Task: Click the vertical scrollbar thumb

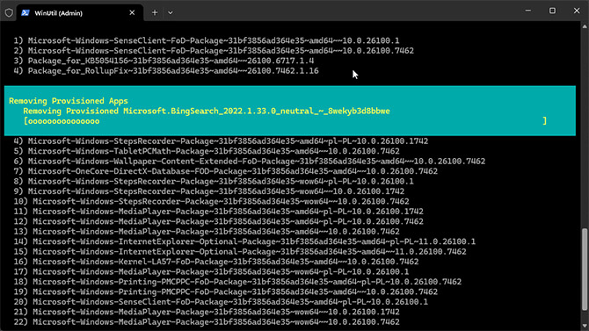Action: 585,270
